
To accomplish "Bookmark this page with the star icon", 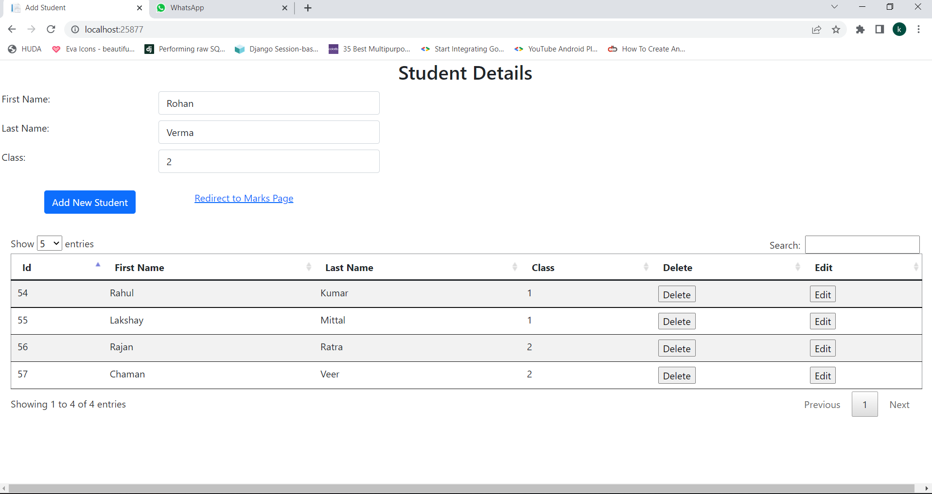I will (836, 30).
